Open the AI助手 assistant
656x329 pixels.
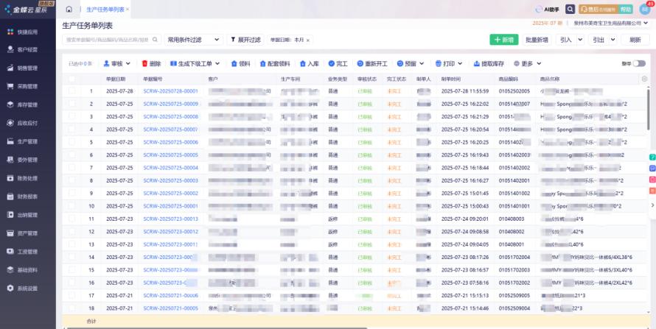point(548,10)
